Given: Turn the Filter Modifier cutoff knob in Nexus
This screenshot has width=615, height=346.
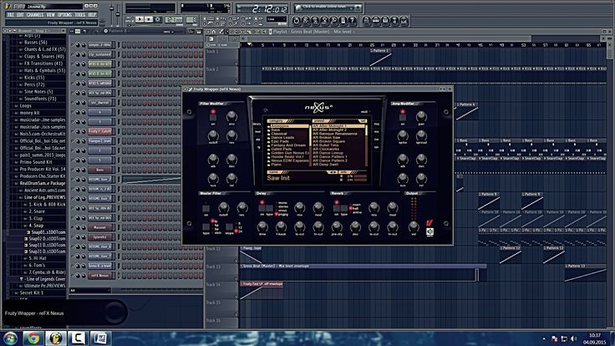Looking at the screenshot, I should click(x=213, y=135).
